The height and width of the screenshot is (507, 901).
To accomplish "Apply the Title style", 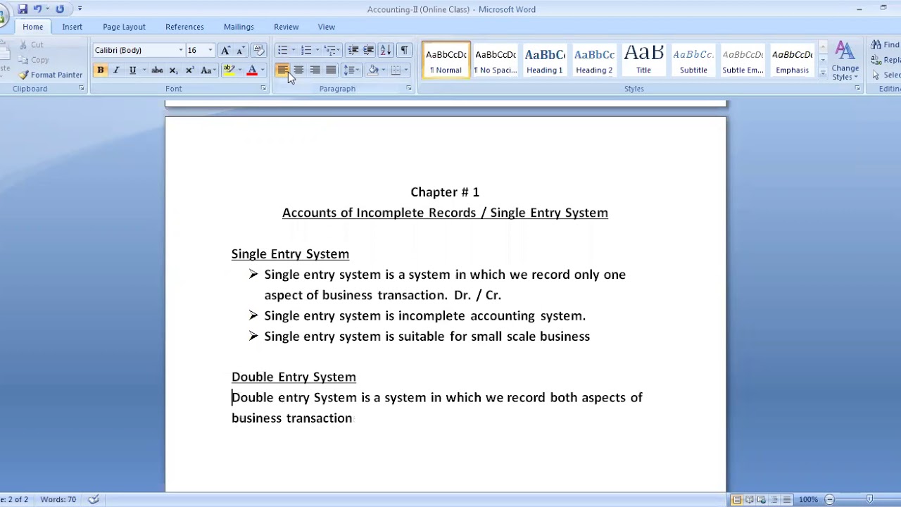I will click(643, 60).
